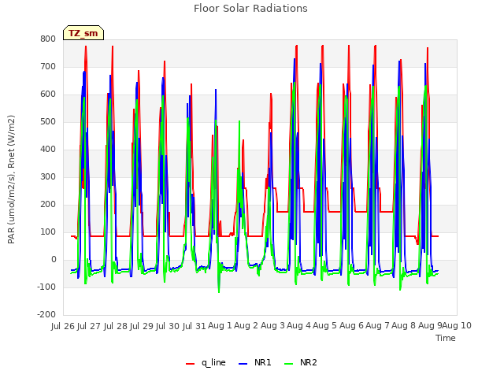Select the green NR2 legend swatch

tap(289, 363)
